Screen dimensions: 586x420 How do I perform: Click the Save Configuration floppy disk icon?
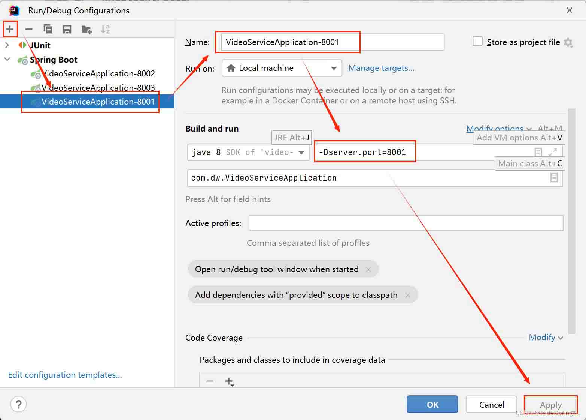coord(67,29)
